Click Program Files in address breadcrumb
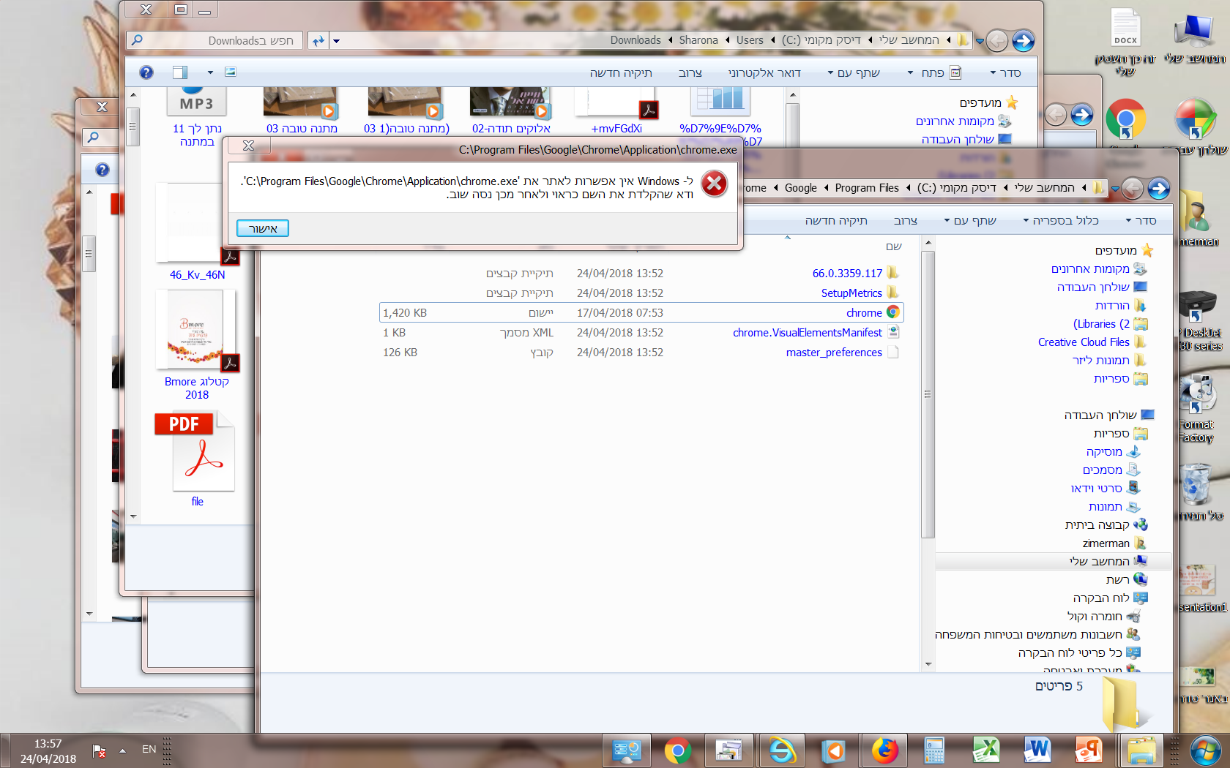The image size is (1230, 768). (867, 188)
